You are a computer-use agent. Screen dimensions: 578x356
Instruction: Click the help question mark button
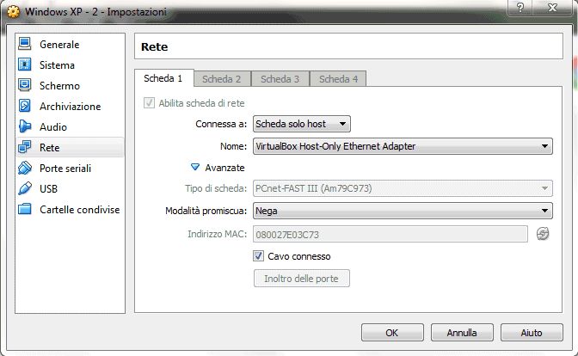click(x=520, y=8)
